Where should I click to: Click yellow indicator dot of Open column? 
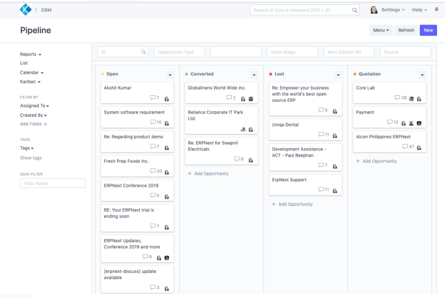point(102,74)
